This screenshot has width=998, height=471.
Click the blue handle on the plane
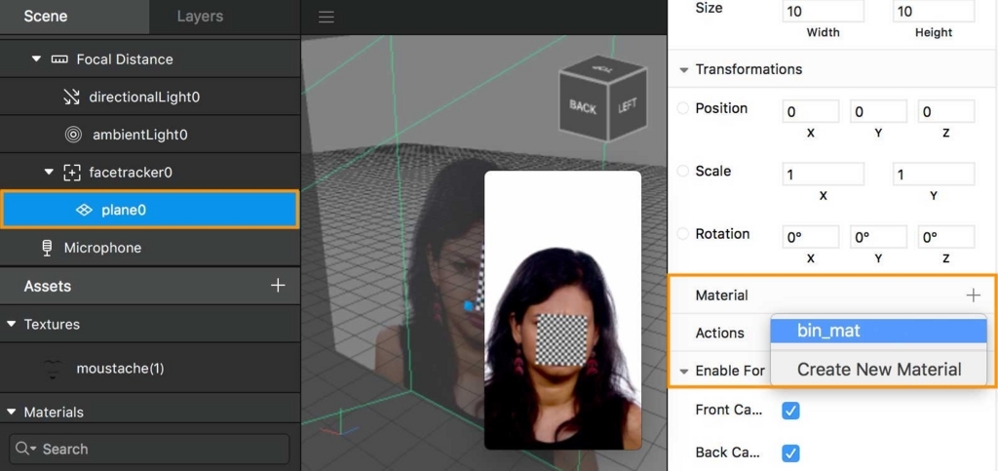pos(469,306)
